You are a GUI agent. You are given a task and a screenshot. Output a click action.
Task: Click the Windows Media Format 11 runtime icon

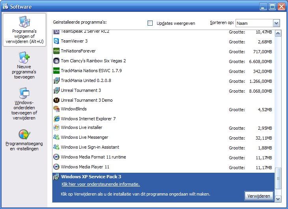click(56, 157)
